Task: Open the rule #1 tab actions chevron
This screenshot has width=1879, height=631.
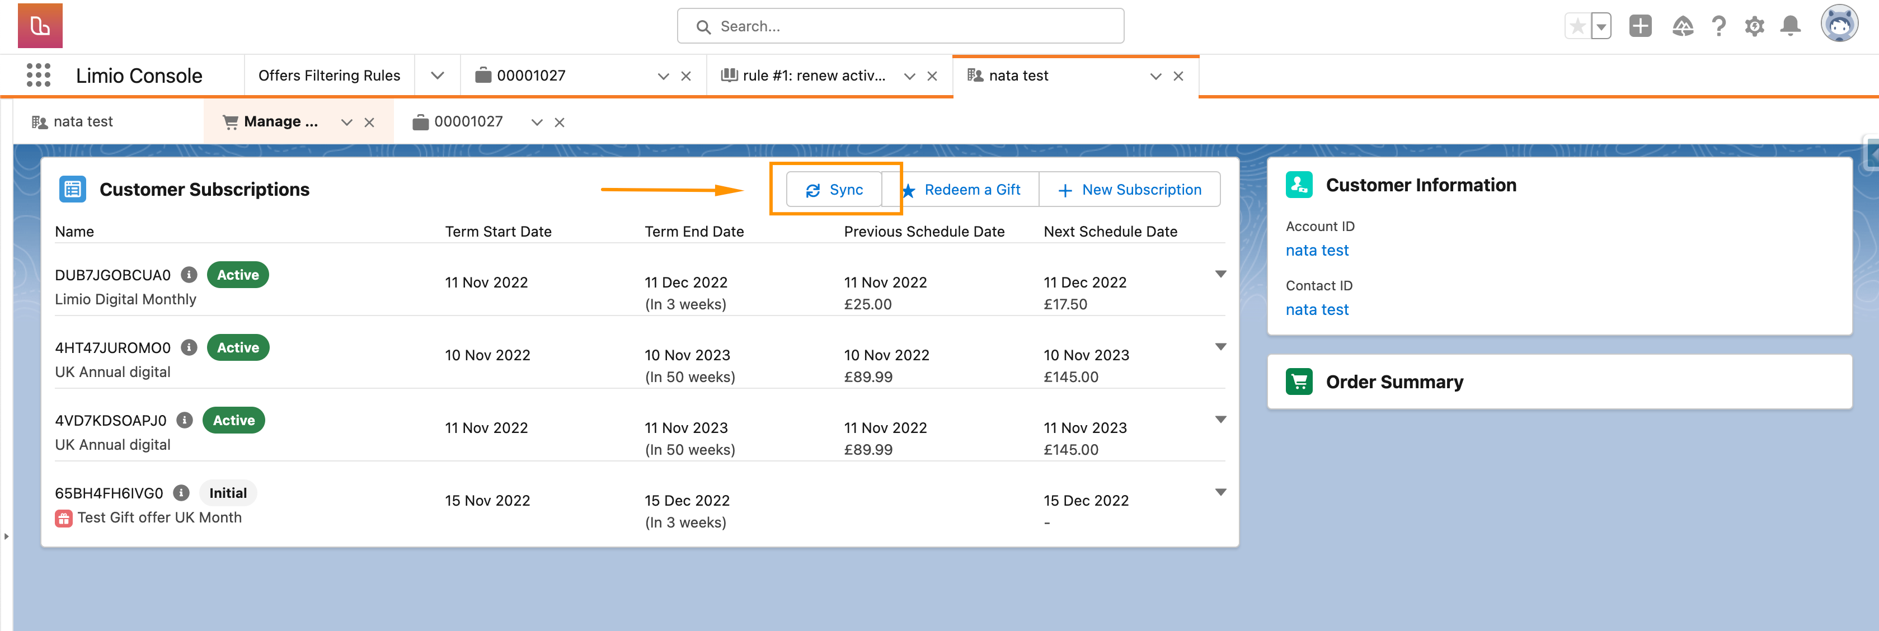Action: 910,76
